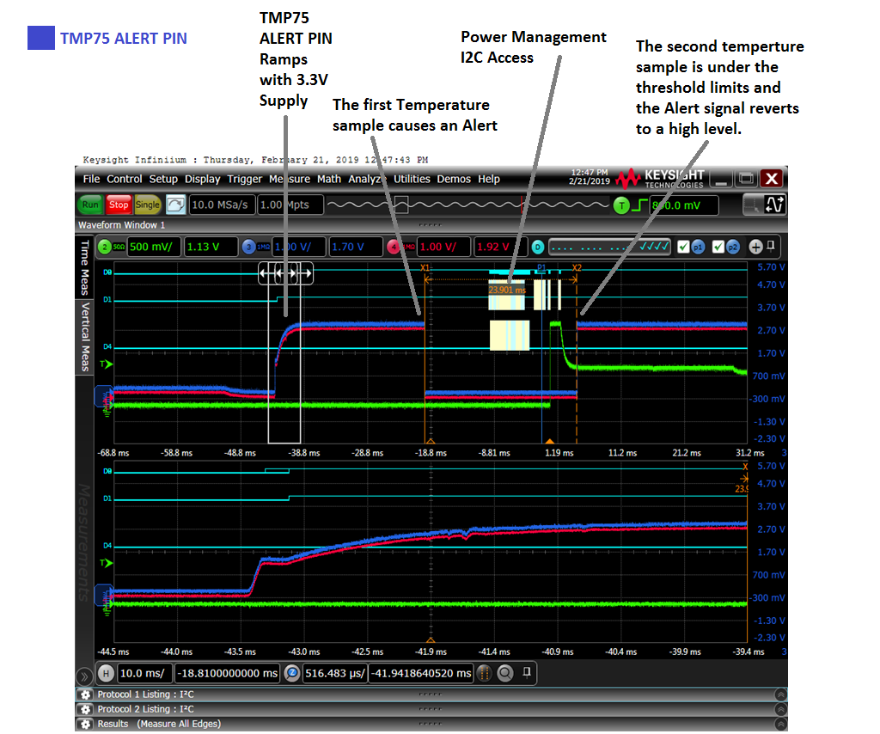Toggle the p2 protocol checkbox
The image size is (880, 734).
click(x=718, y=247)
